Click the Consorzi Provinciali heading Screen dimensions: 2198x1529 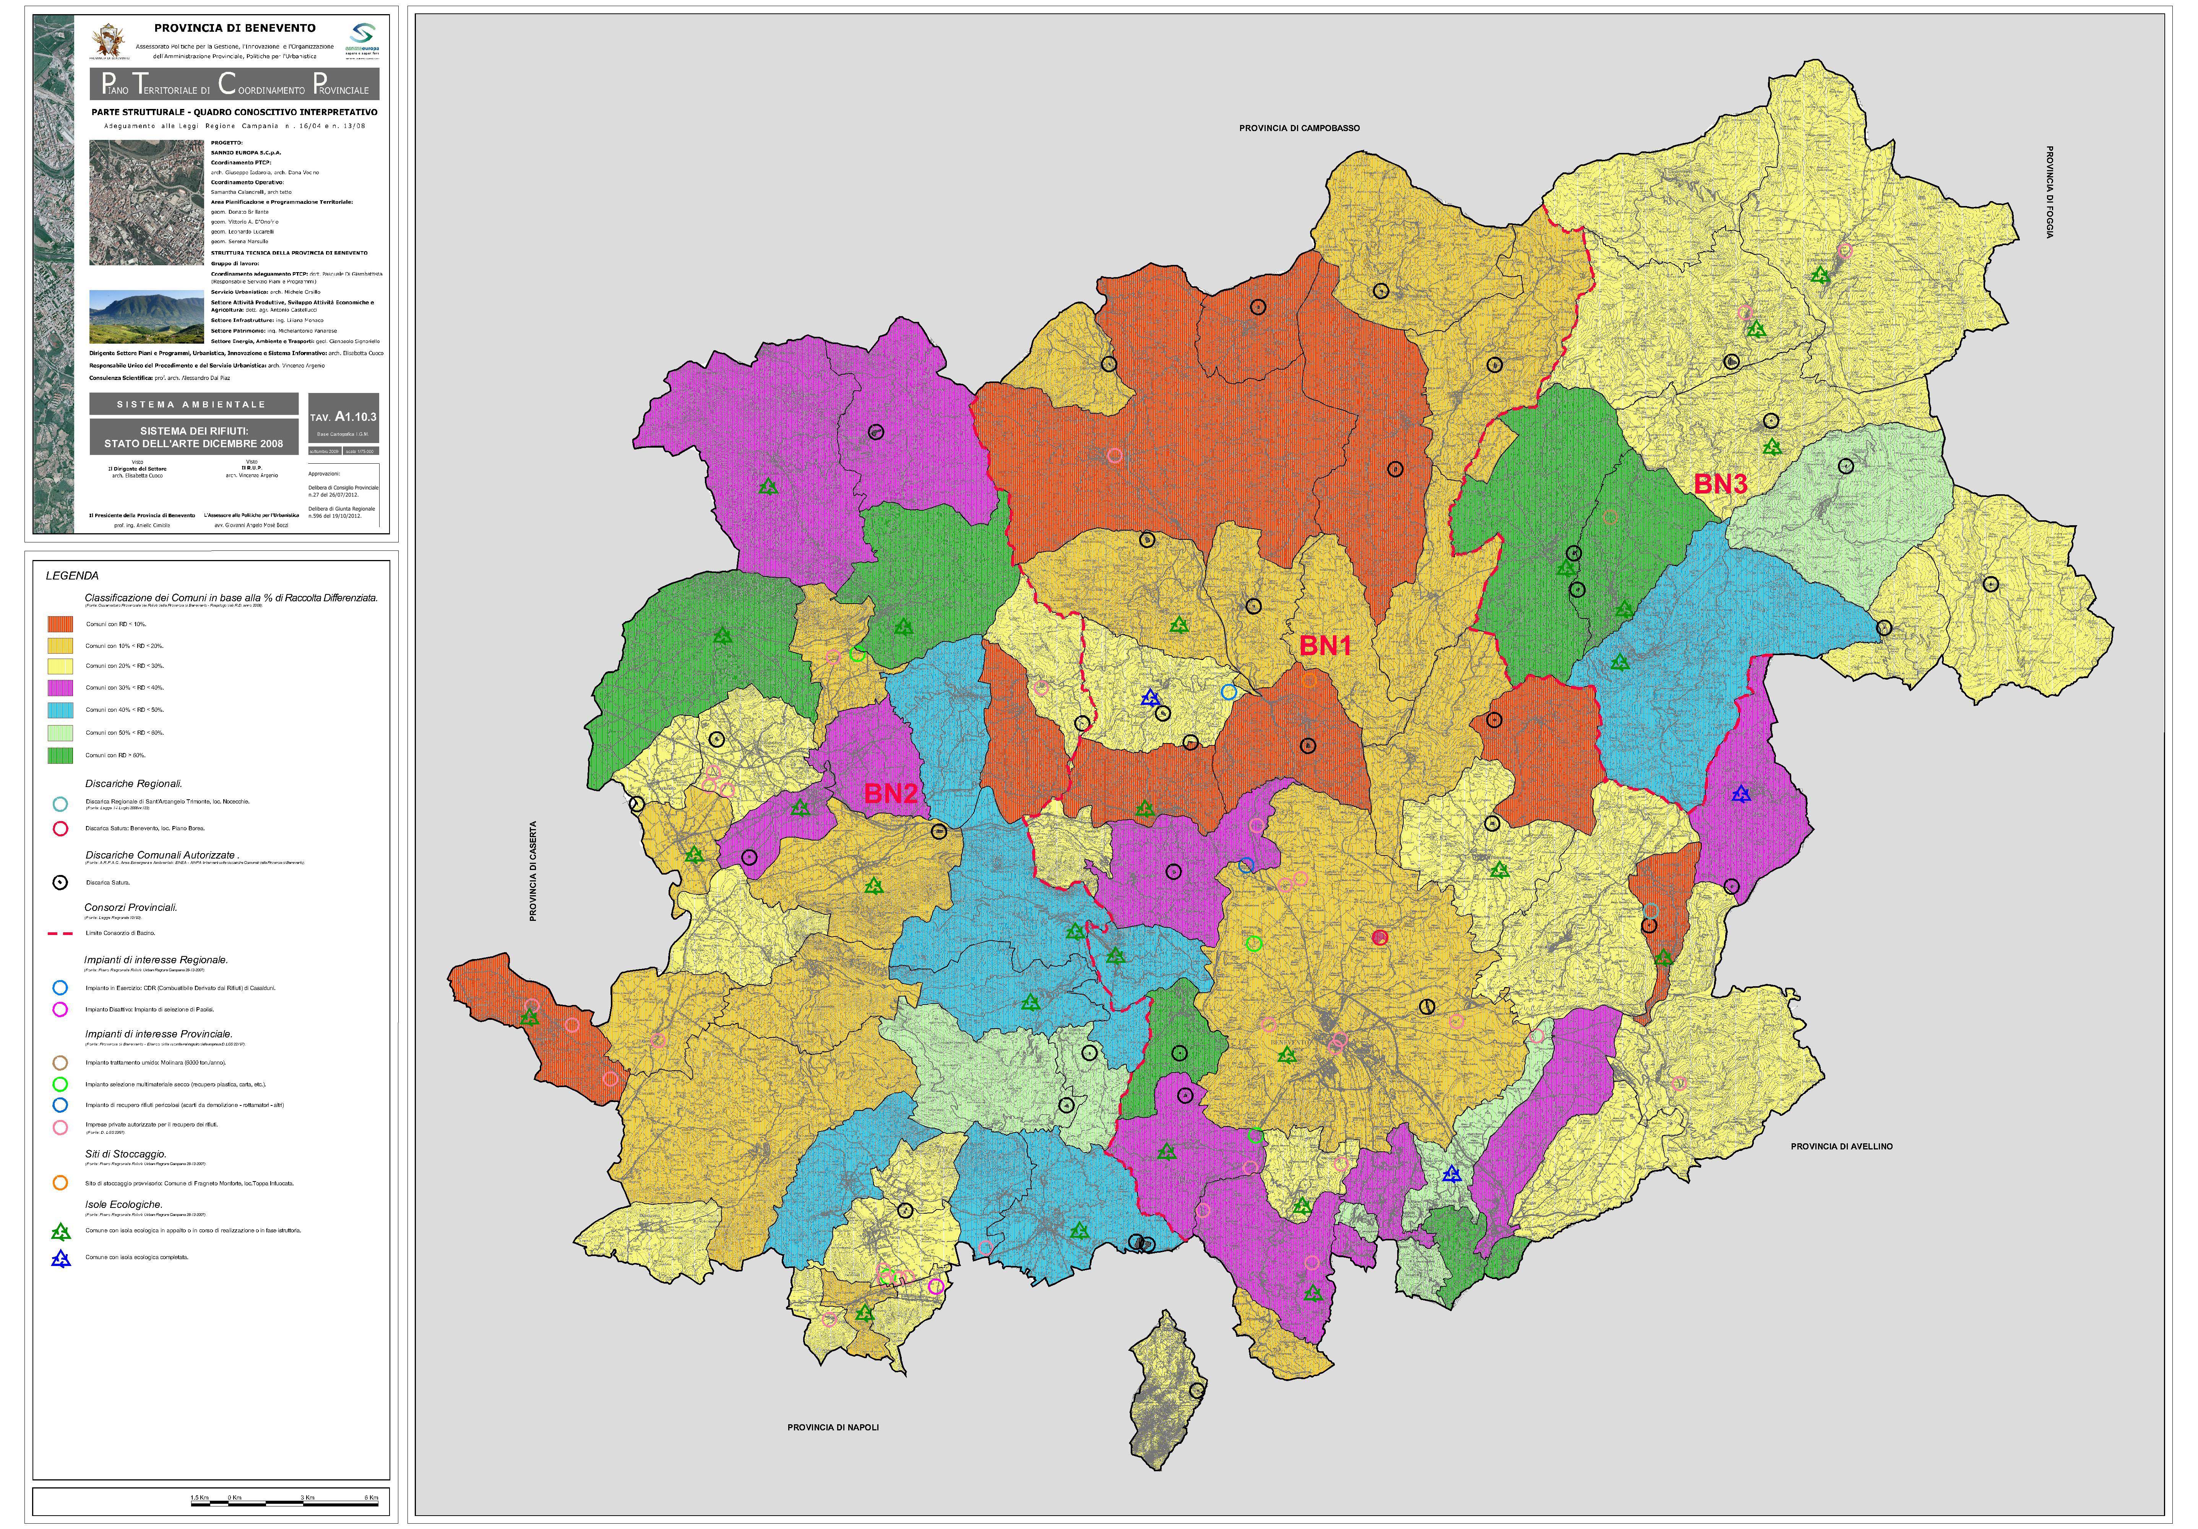coord(130,907)
